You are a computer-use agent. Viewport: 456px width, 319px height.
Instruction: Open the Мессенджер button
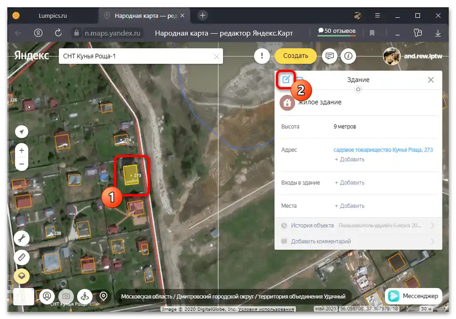coord(413,296)
